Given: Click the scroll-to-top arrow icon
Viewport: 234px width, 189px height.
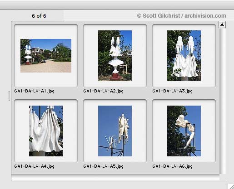Looking at the screenshot, I should (222, 24).
